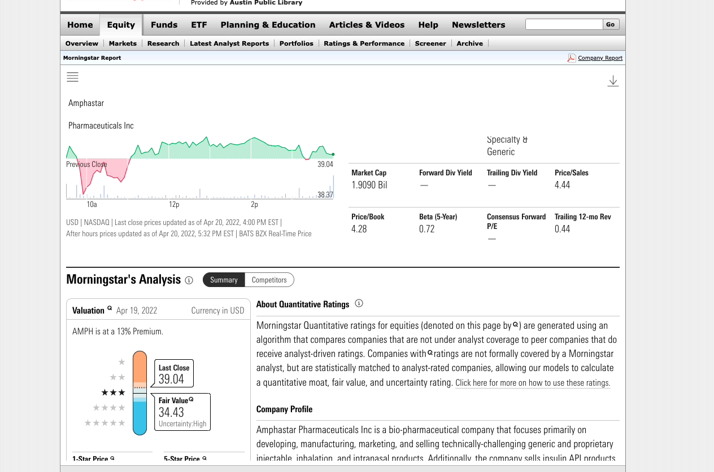714x472 pixels.
Task: Switch to the Competitors view
Action: [x=269, y=280]
